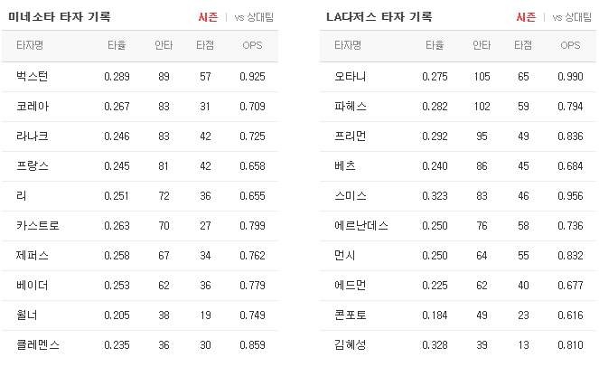Switch LA다저스 table to vs 상대팀 tab
The width and height of the screenshot is (599, 367).
572,17
